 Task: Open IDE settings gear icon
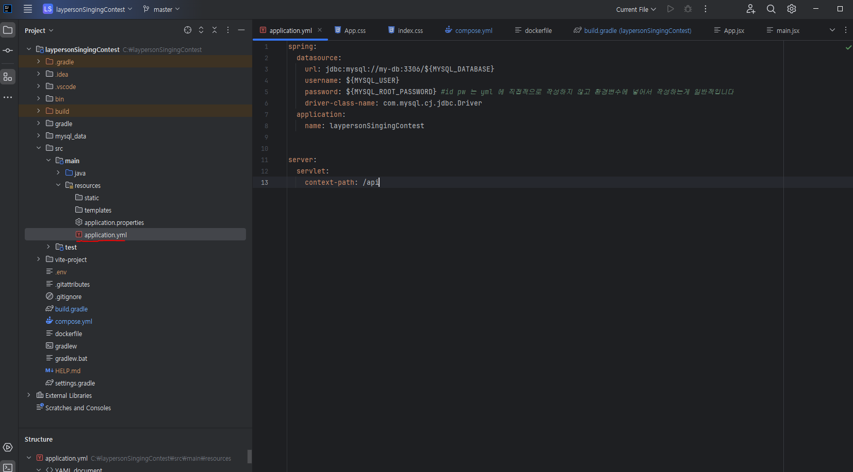tap(792, 9)
